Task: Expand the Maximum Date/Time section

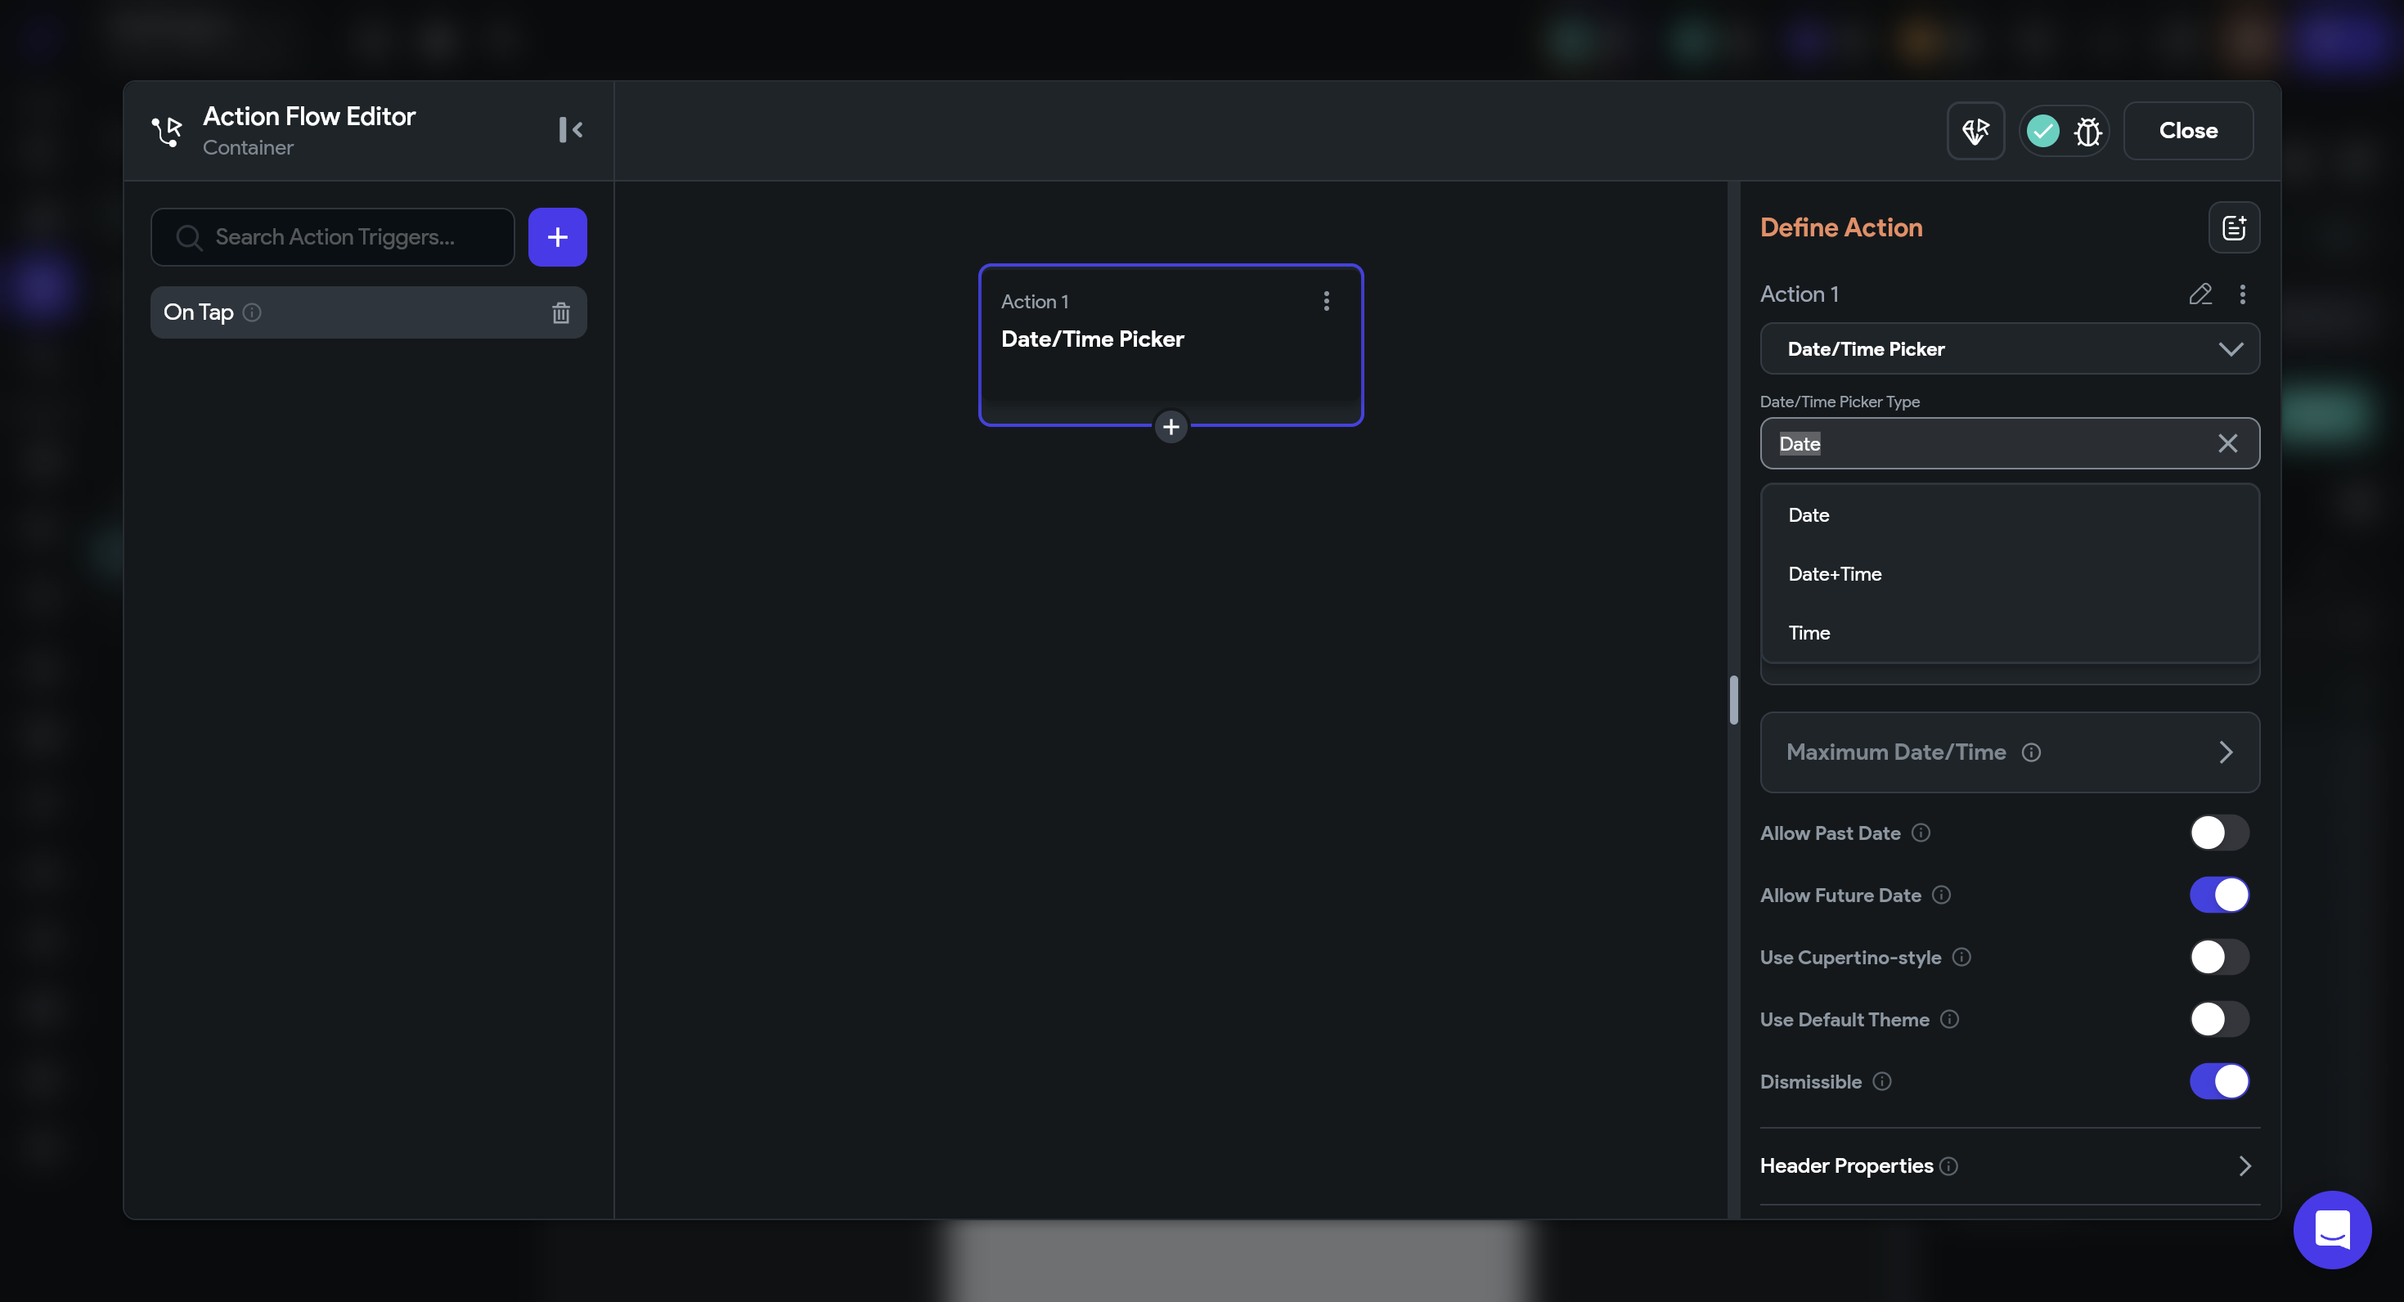Action: 2009,752
